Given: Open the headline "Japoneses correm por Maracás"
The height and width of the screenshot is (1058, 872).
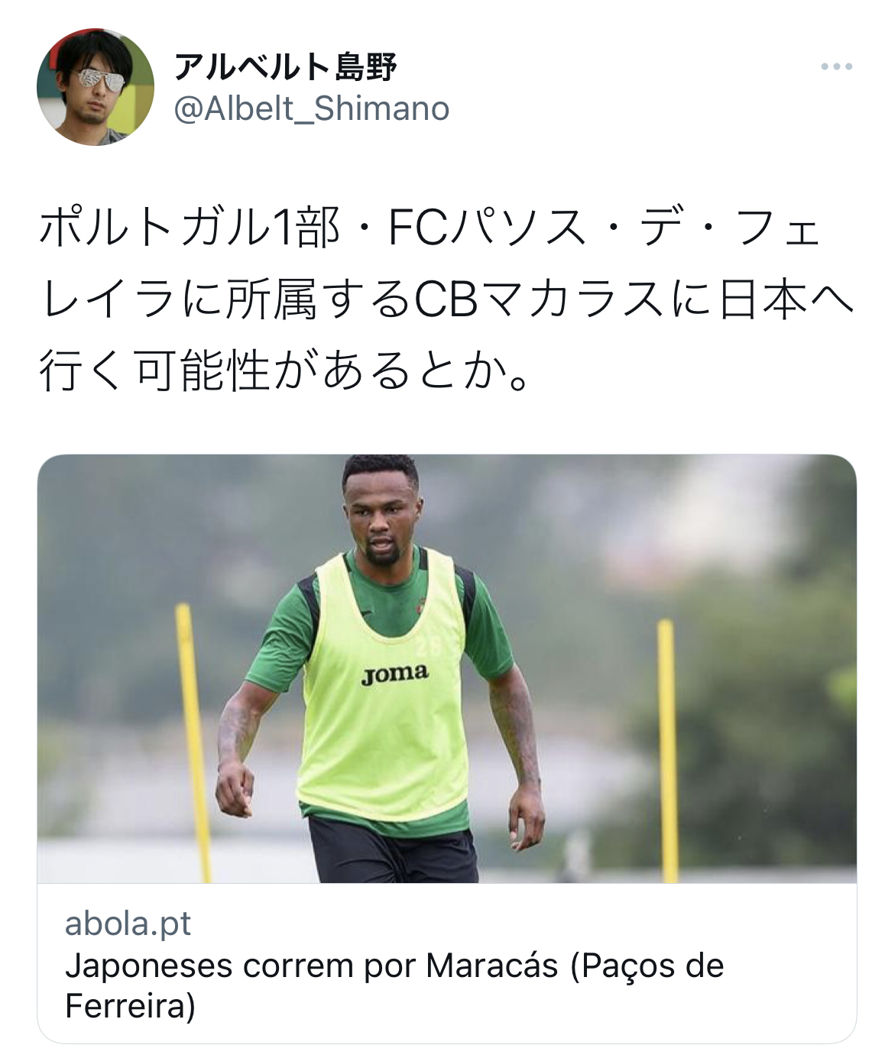Looking at the screenshot, I should [x=312, y=965].
